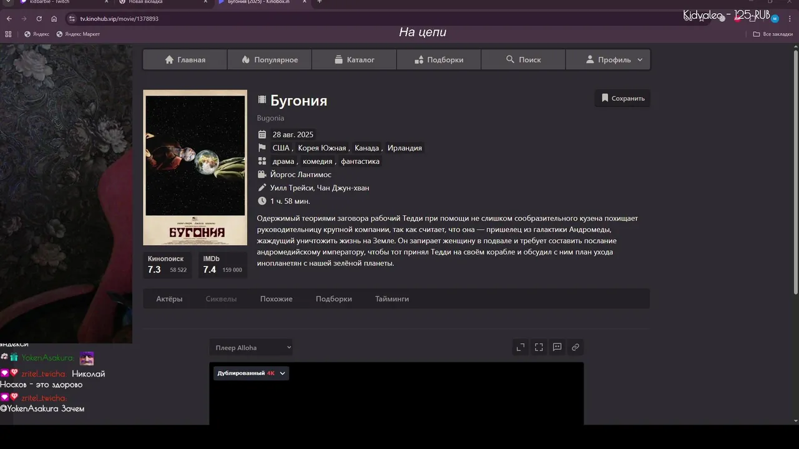The image size is (799, 449).
Task: Click the 1 ч. 58 мин. duration text
Action: pyautogui.click(x=290, y=201)
